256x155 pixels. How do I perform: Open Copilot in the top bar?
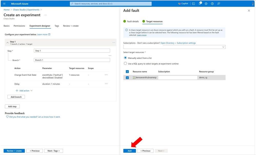pos(183,3)
